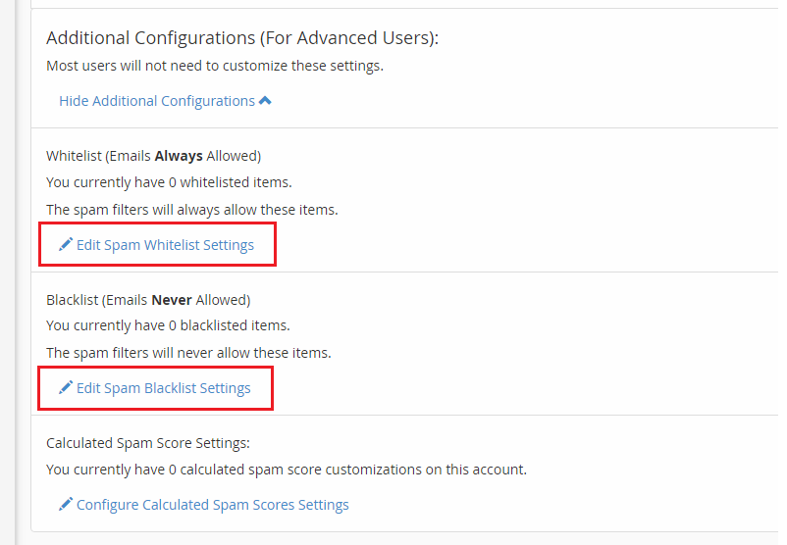The width and height of the screenshot is (787, 545).
Task: Select the Calculated Spam Score Settings heading
Action: [148, 443]
